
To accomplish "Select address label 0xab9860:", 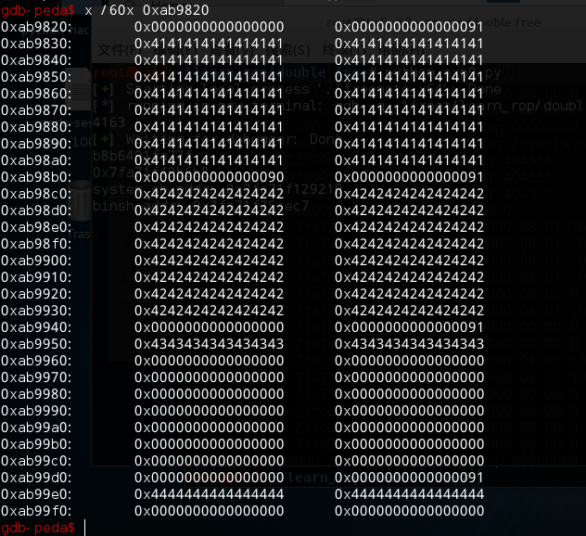I will coord(36,94).
